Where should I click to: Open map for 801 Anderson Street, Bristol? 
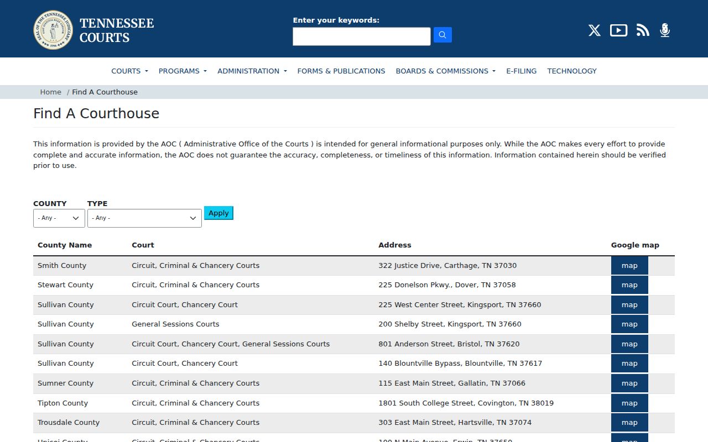[629, 344]
